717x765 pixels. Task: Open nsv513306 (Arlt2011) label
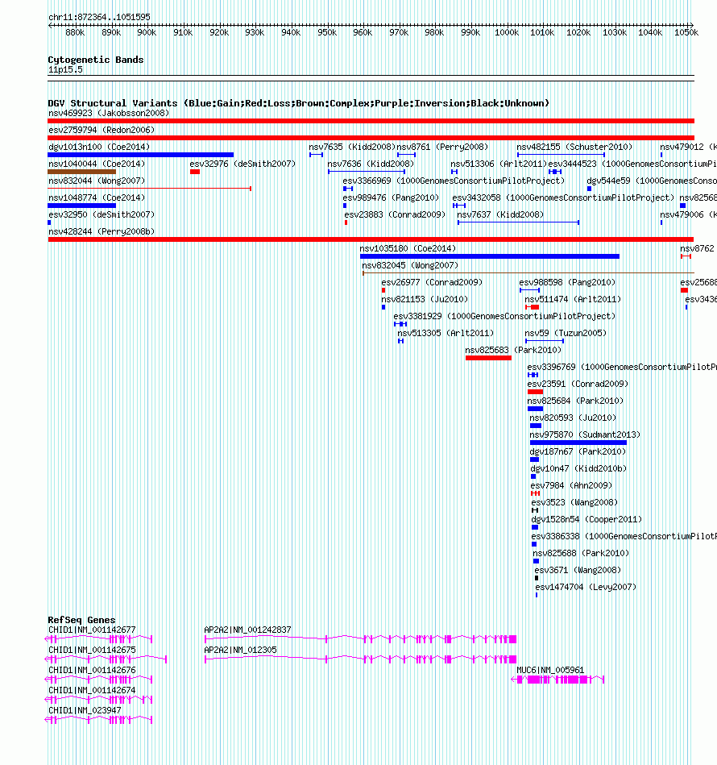(498, 164)
